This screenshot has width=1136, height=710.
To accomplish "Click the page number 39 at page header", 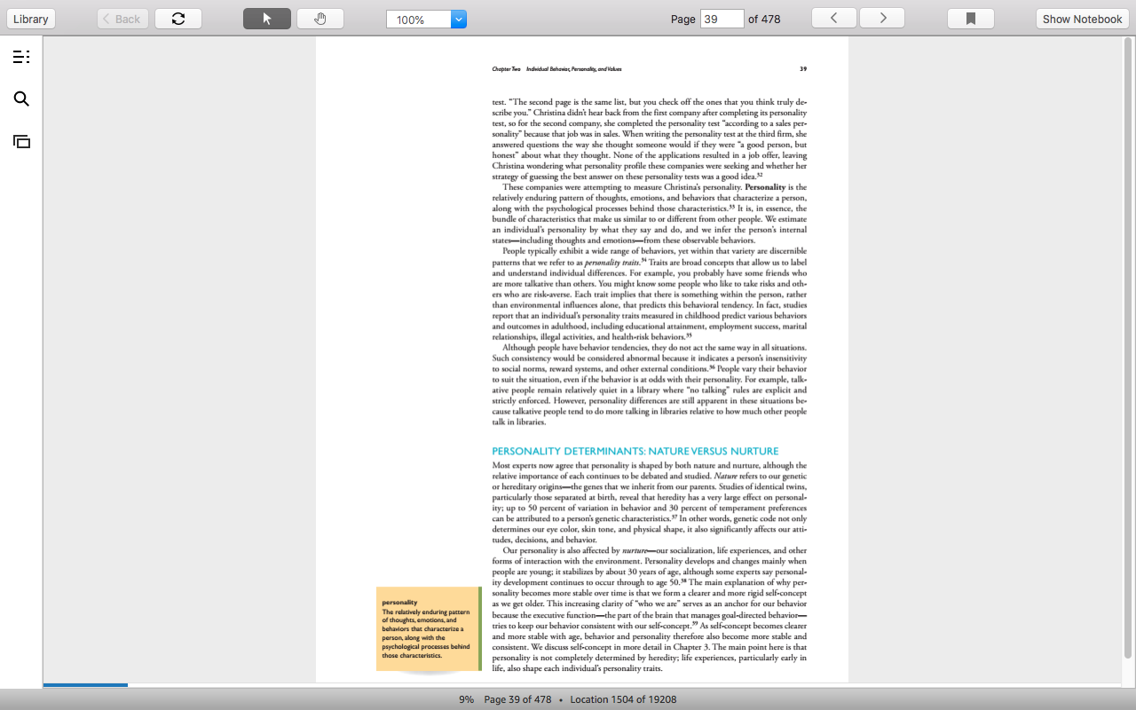I will (x=803, y=69).
